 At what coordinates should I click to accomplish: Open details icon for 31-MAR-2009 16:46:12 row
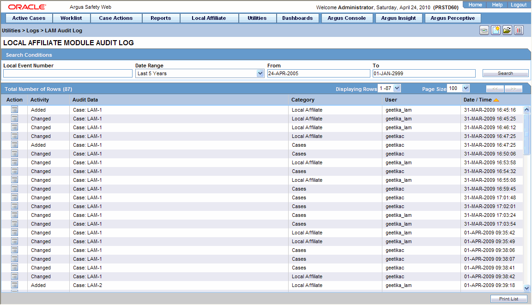click(14, 127)
